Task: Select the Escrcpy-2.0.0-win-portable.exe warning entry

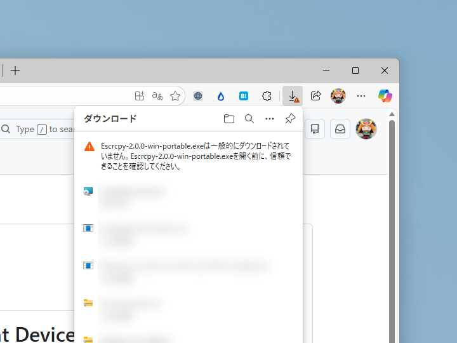Action: tap(189, 156)
